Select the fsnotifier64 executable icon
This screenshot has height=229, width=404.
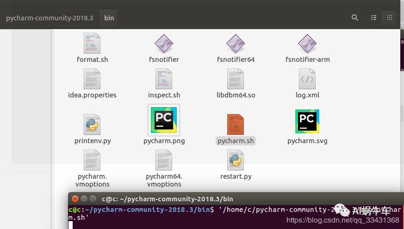click(x=236, y=44)
